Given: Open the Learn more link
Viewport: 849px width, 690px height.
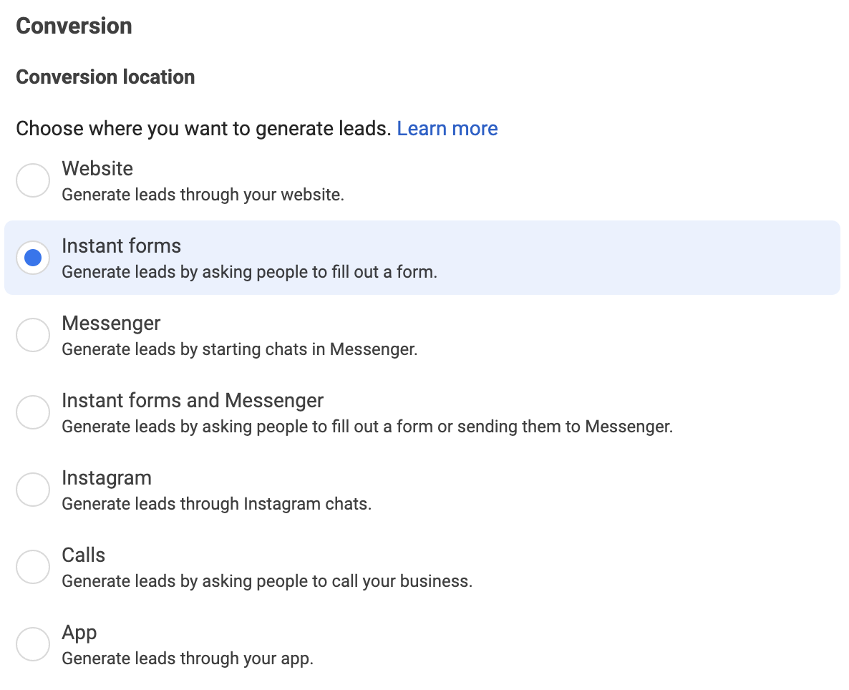Looking at the screenshot, I should 447,128.
